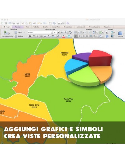Switch to the Formato tab

(18, 27)
